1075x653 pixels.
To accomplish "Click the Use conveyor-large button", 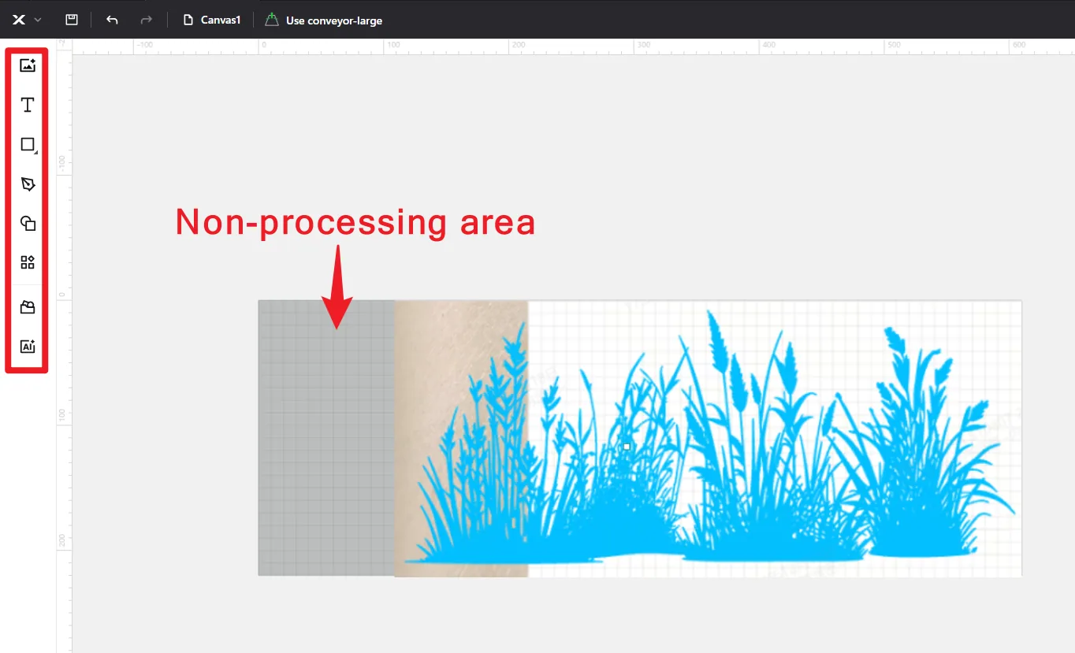I will click(323, 20).
